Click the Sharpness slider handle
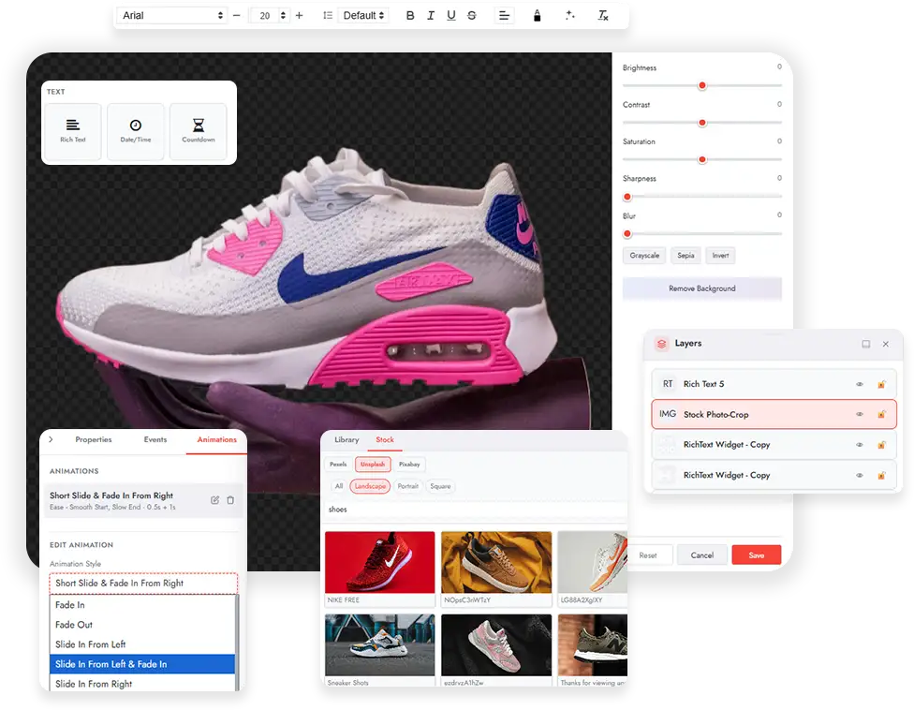The image size is (914, 710). tap(627, 197)
